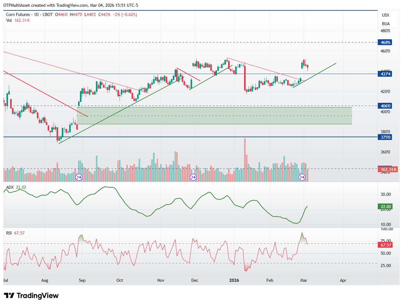Click the red RSI 67.57 value label

[385, 245]
